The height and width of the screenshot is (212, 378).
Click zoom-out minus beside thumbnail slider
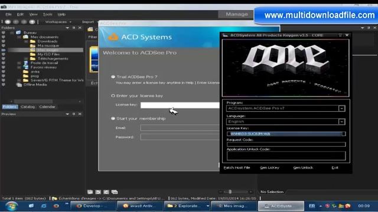(x=220, y=192)
